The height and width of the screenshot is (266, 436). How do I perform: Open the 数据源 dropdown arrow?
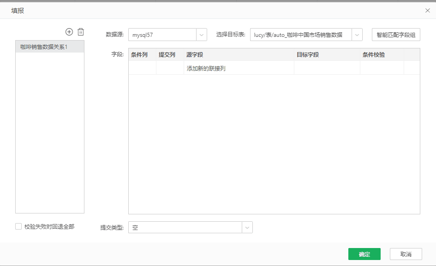coord(201,35)
